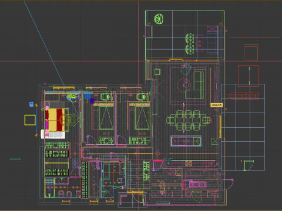This screenshot has height=211, width=282.
Task: Select the kitchen island below dining table
Action: [x=186, y=141]
